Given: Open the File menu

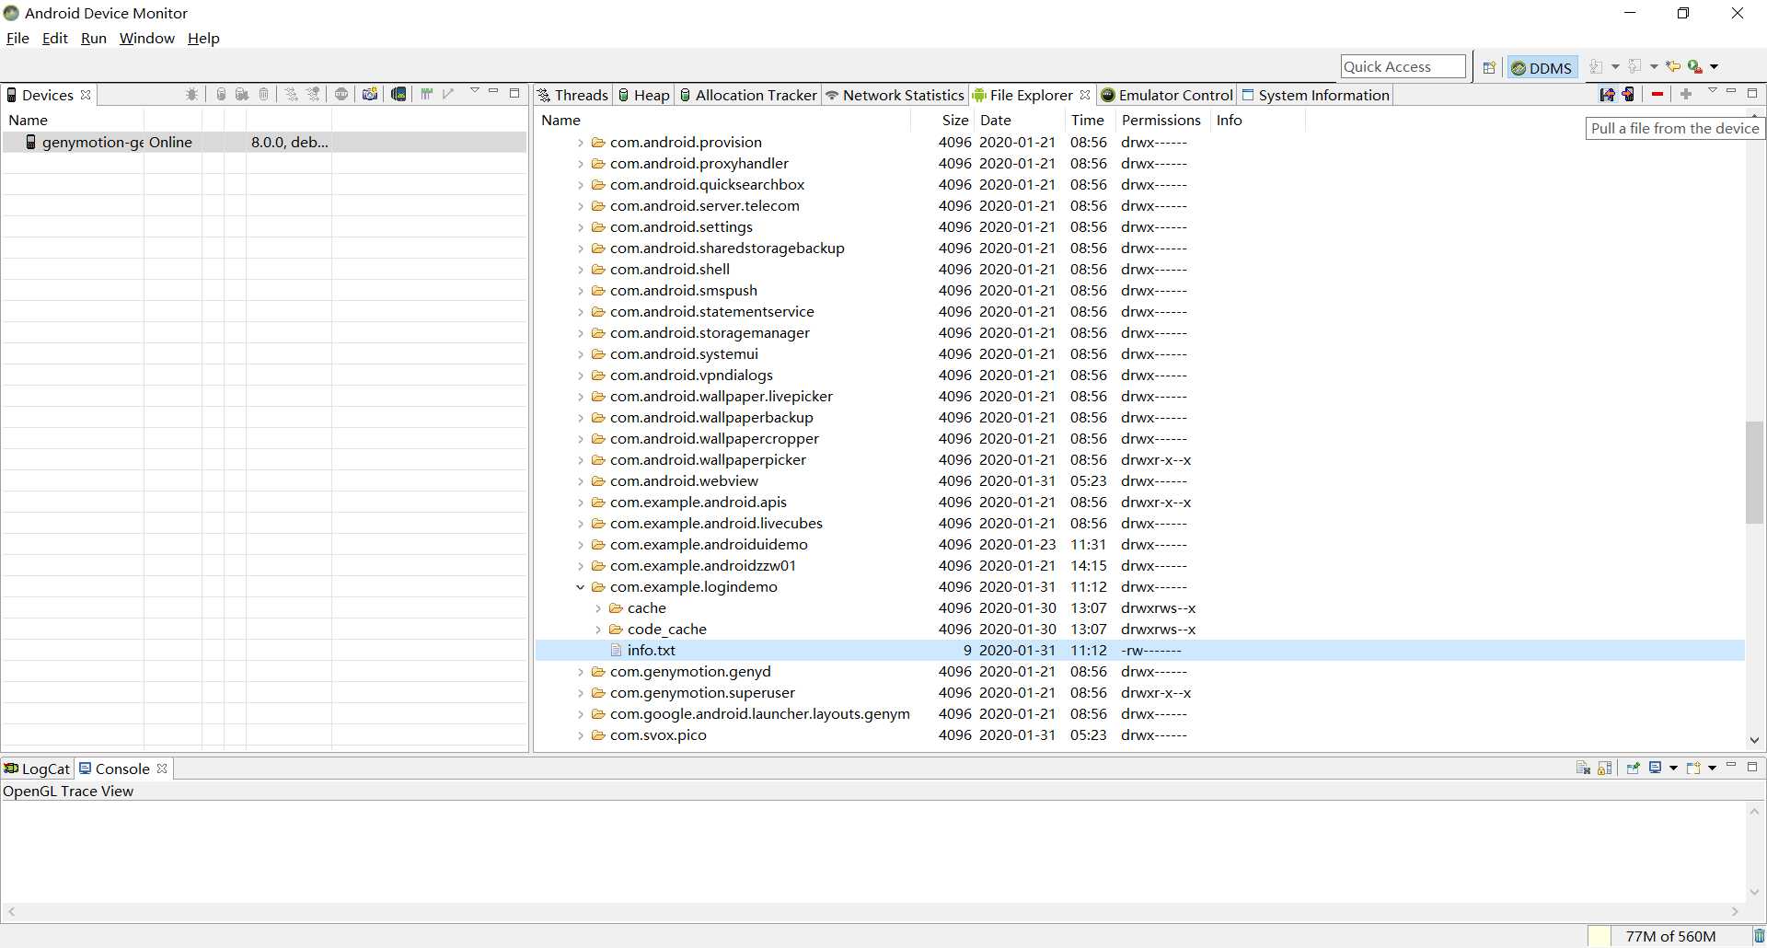Looking at the screenshot, I should pos(17,38).
